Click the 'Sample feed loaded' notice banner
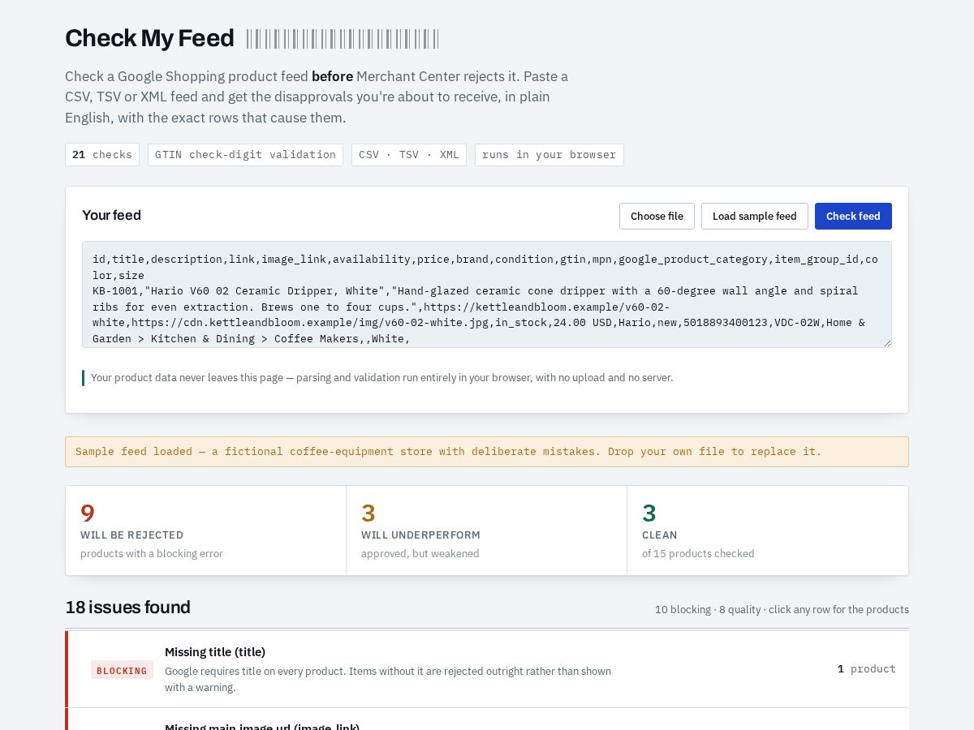This screenshot has height=730, width=974. (487, 452)
